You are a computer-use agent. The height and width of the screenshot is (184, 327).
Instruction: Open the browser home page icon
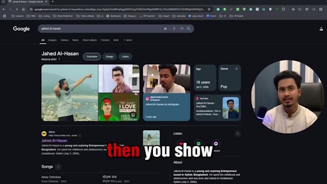point(24,10)
